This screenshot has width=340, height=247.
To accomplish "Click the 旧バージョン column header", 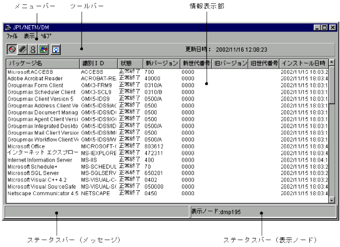I will [230, 64].
